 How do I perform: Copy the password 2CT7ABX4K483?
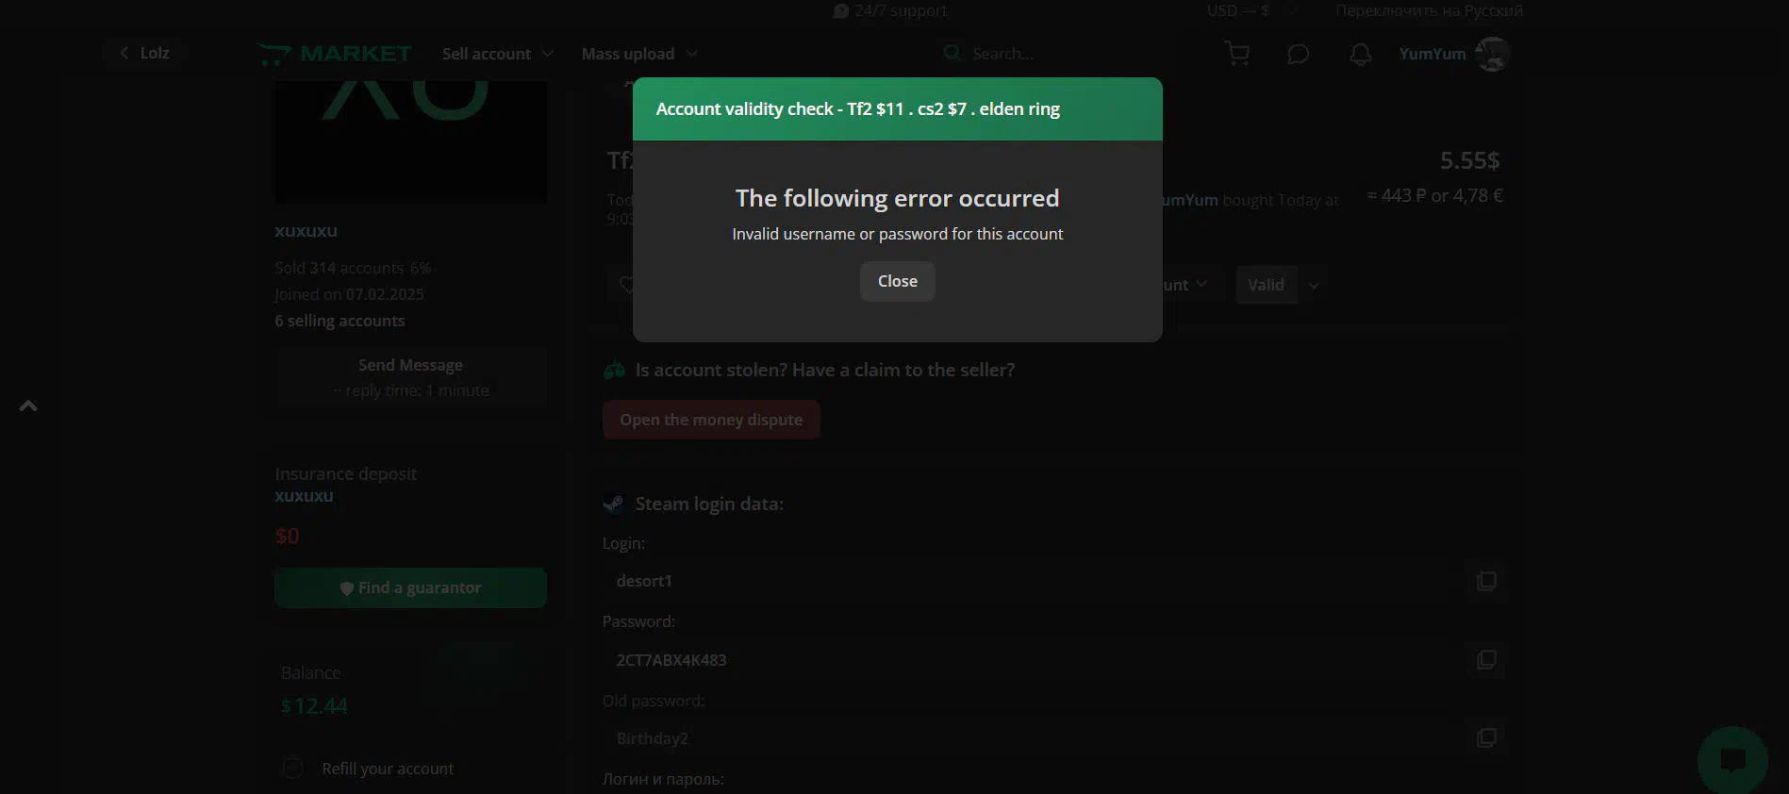(x=1486, y=659)
